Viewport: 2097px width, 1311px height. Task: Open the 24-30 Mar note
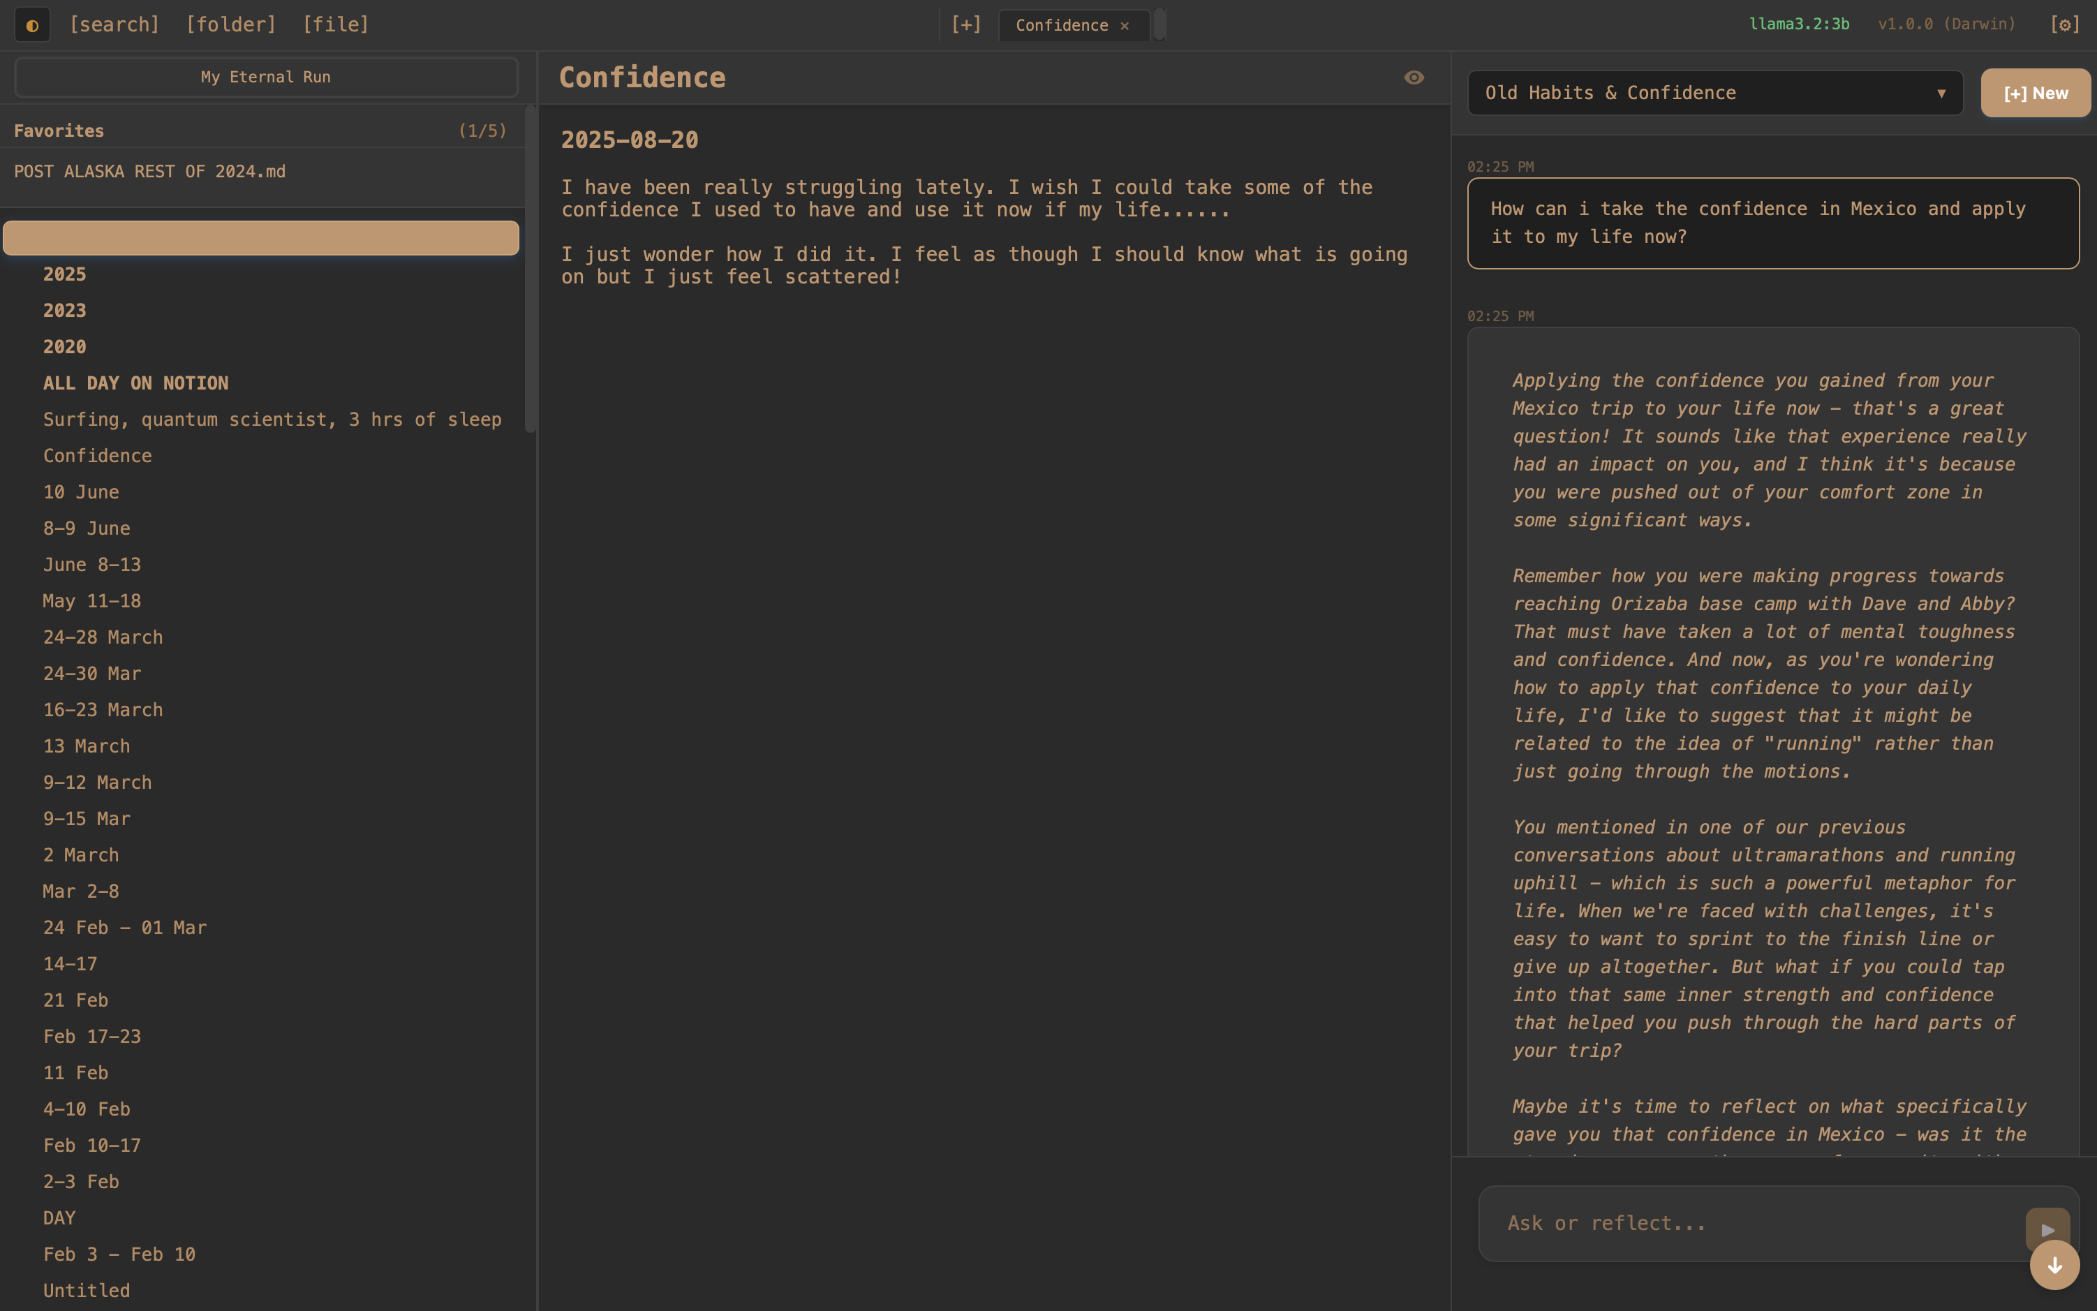click(x=92, y=674)
